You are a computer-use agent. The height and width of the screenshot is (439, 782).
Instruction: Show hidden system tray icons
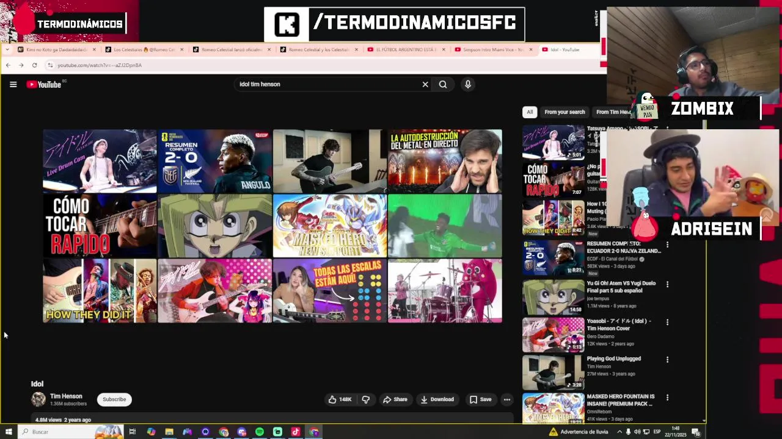click(x=619, y=432)
